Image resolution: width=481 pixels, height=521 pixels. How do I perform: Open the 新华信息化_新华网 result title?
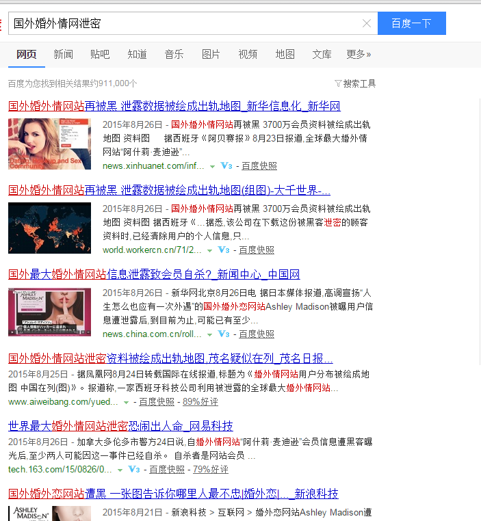pos(174,107)
